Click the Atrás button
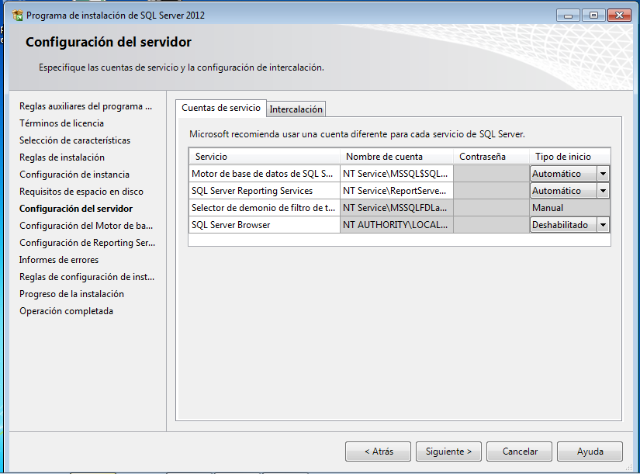Screen dimensions: 640x474 pos(378,451)
